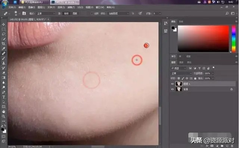Viewport: 239px width, 148px height.
Task: Open the Image menu
Action: coord(31,7)
